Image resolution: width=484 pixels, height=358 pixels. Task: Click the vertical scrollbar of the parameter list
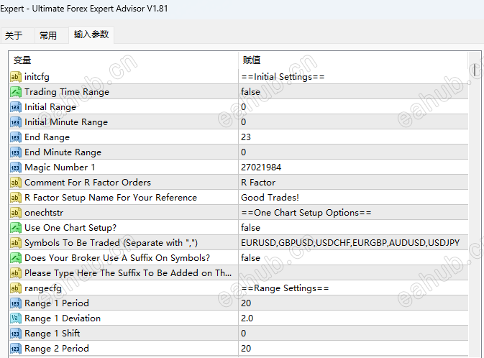tap(475, 203)
